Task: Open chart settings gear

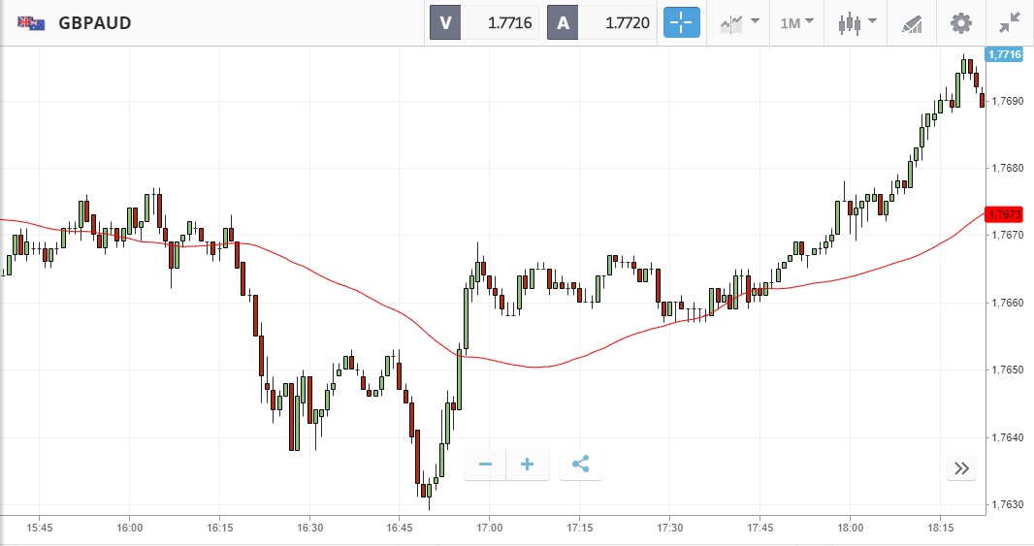Action: tap(960, 22)
